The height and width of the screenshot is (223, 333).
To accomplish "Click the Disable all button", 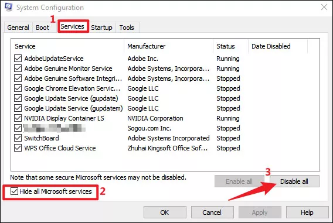I will 294,181.
